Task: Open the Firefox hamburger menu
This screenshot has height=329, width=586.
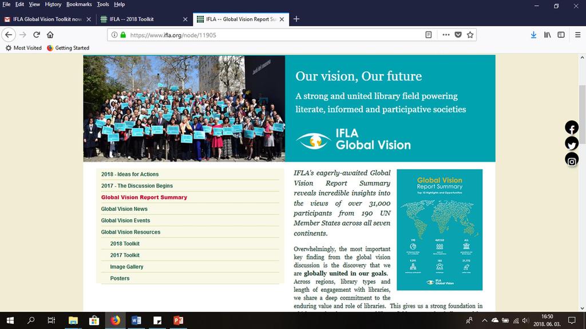Action: 578,35
